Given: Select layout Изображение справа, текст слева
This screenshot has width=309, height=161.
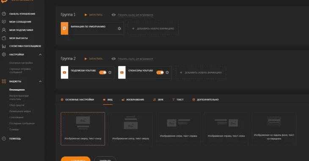Looking at the screenshot, I should tap(226, 129).
